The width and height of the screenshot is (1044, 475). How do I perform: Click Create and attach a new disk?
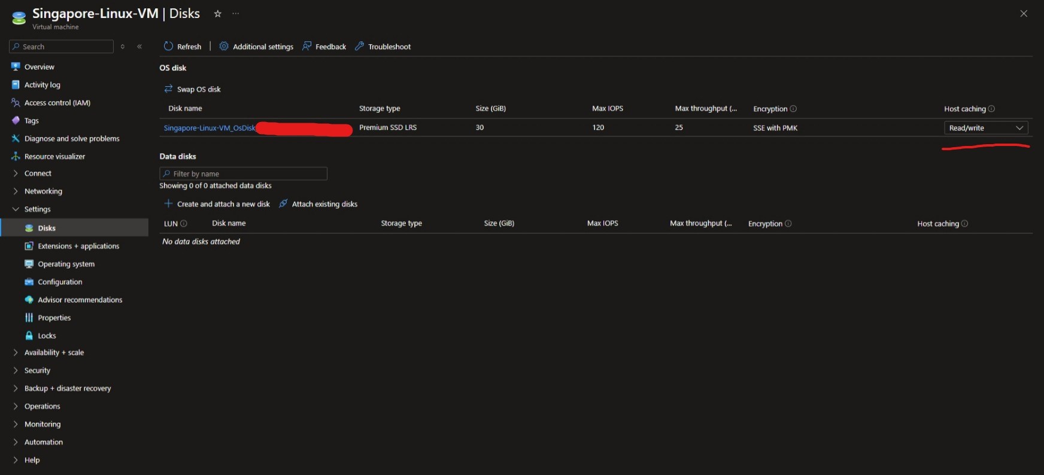pyautogui.click(x=223, y=204)
